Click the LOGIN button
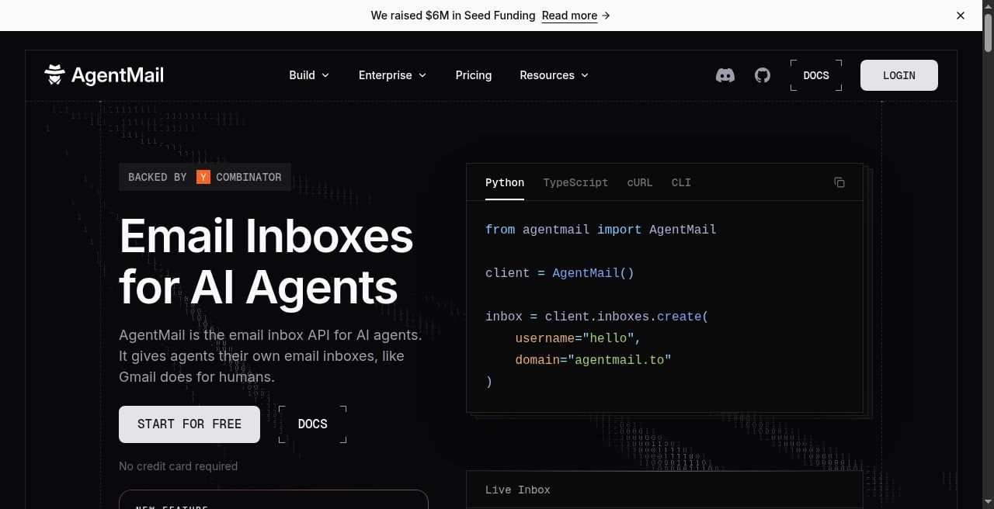The height and width of the screenshot is (509, 994). point(899,75)
